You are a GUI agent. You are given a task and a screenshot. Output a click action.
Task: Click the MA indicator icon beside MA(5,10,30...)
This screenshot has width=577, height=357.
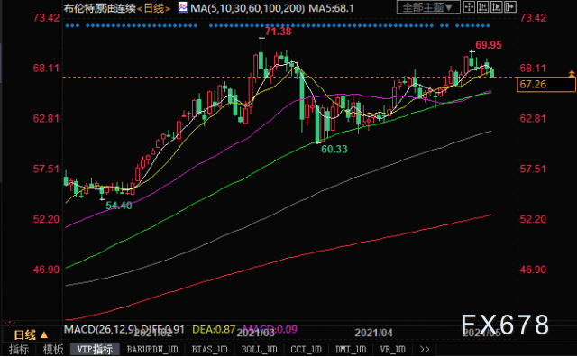(182, 7)
